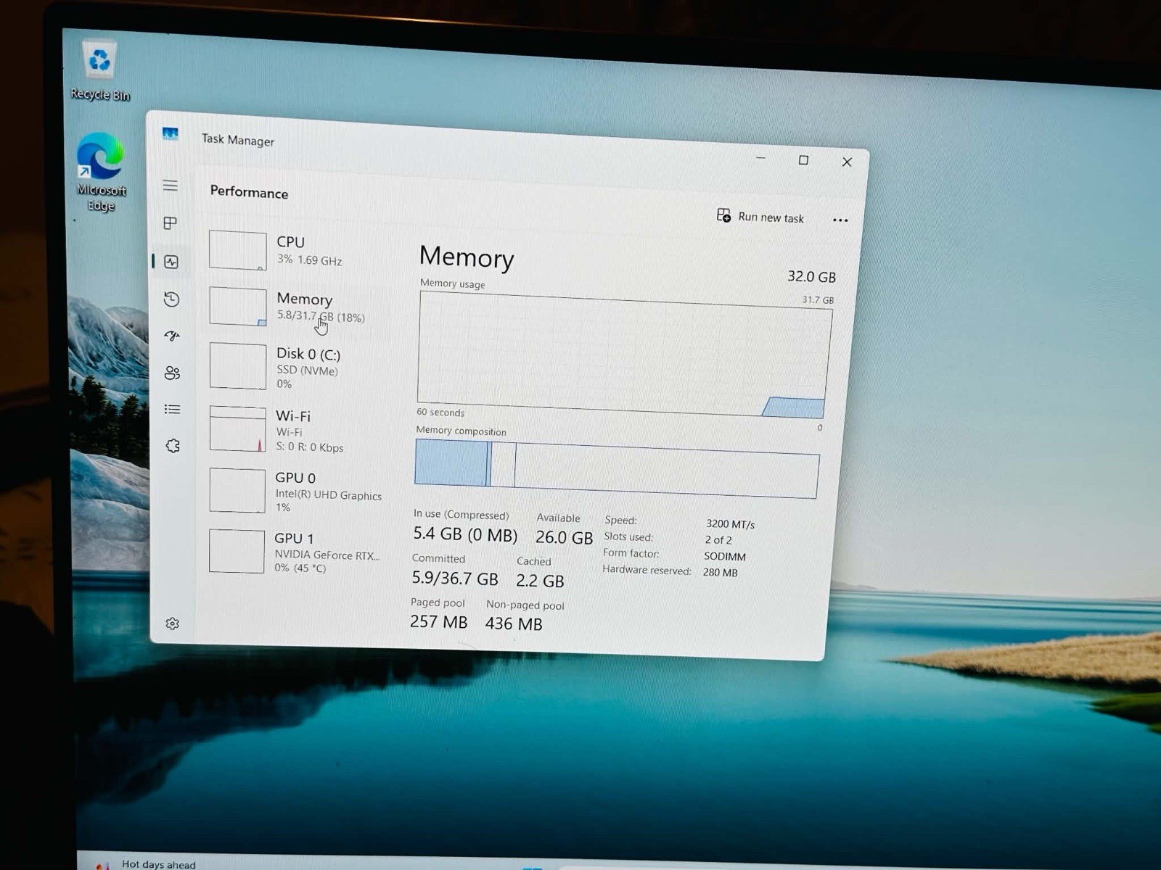Click the Memory composition bar
This screenshot has width=1161, height=870.
tap(617, 469)
